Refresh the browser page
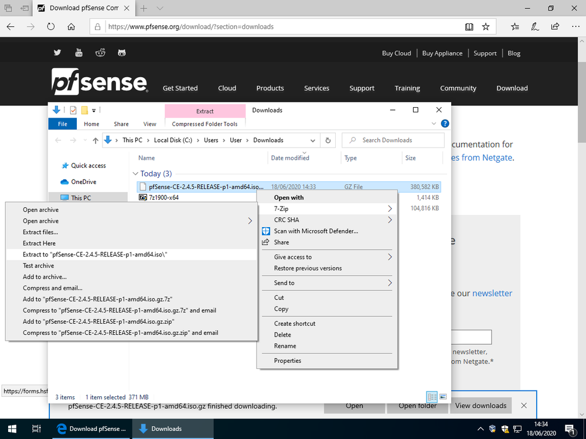 pyautogui.click(x=51, y=26)
